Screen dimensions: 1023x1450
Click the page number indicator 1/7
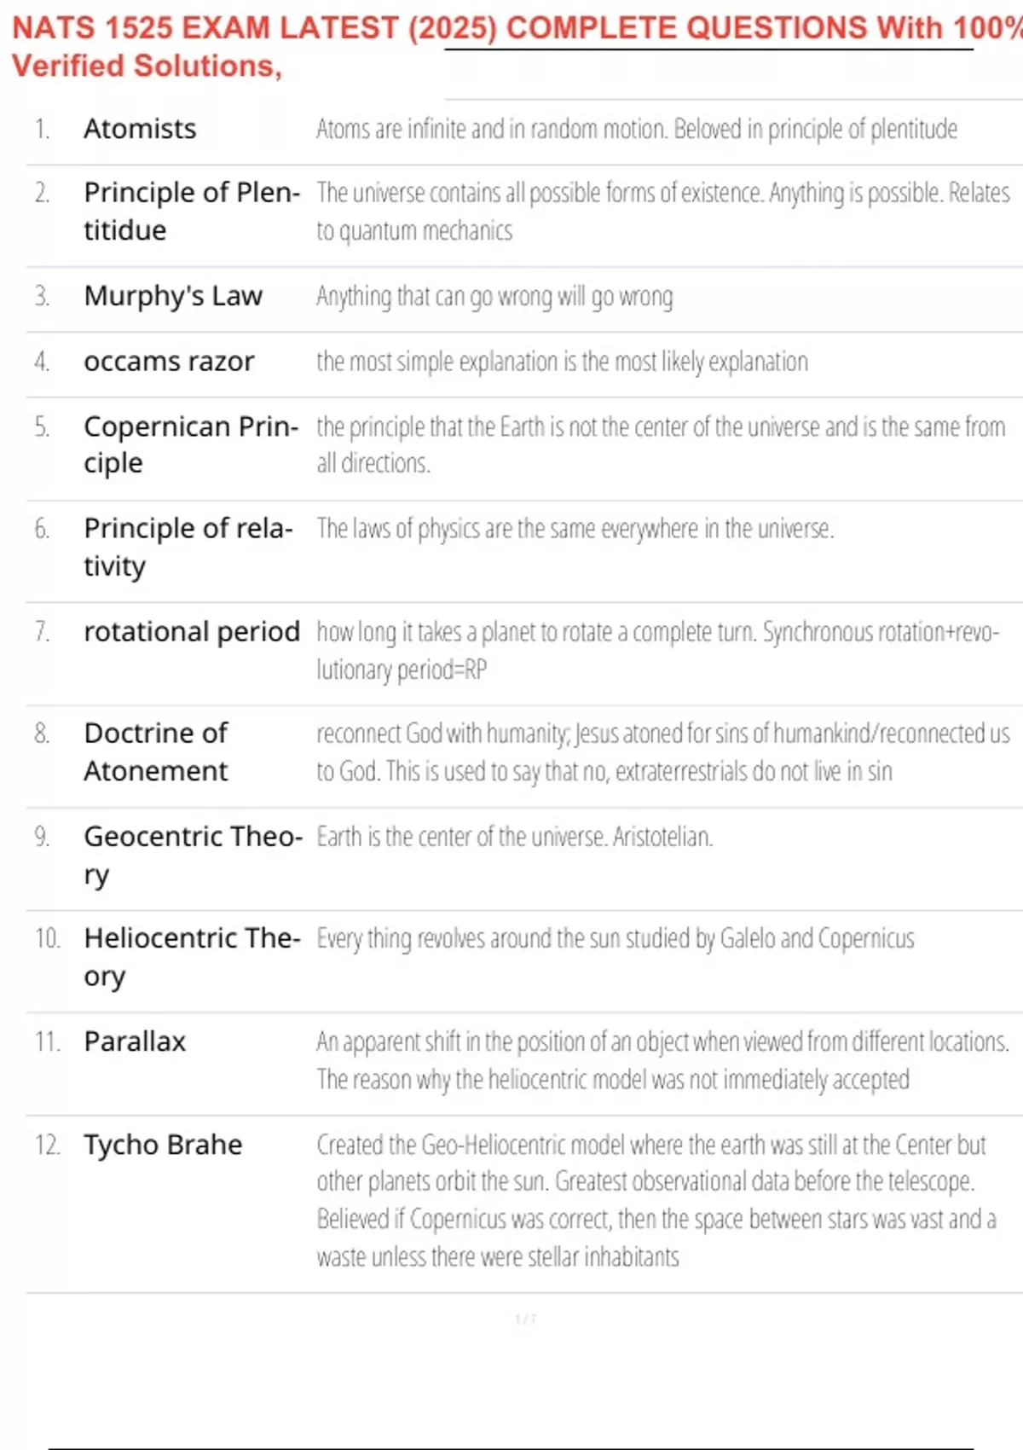525,1319
